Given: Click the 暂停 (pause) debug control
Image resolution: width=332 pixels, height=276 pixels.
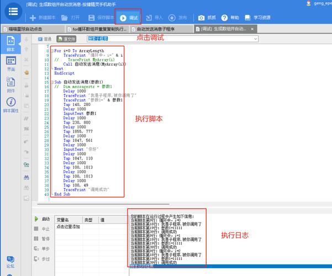Looking at the screenshot, I should pyautogui.click(x=42, y=239).
